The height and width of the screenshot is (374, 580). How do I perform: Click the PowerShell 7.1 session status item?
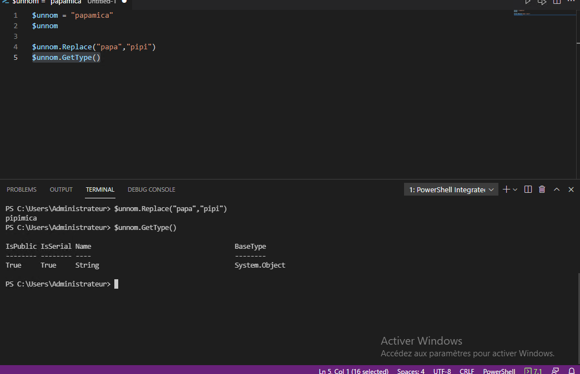[533, 371]
